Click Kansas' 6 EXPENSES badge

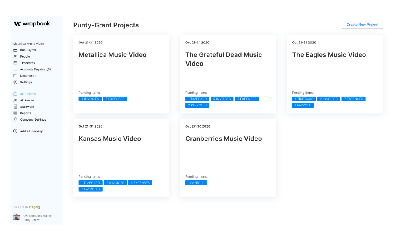pos(140,183)
